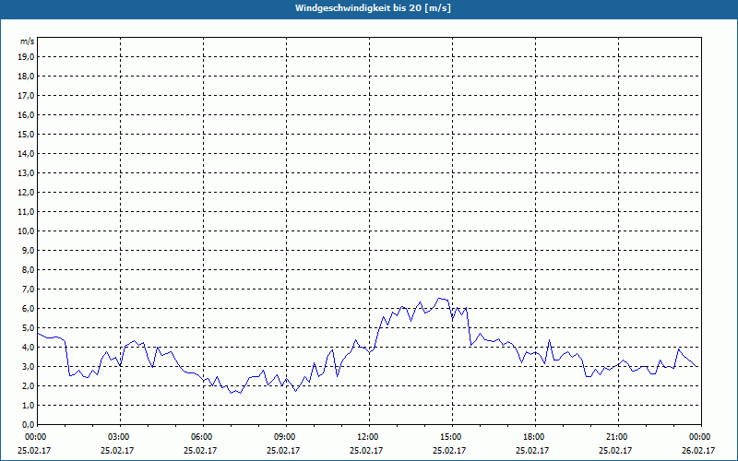Click the 21:00 time label

(x=617, y=437)
